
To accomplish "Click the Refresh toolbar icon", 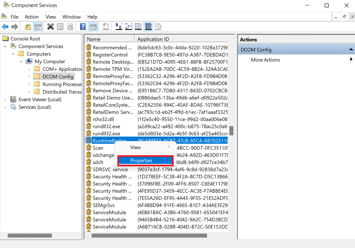I will click(70, 27).
